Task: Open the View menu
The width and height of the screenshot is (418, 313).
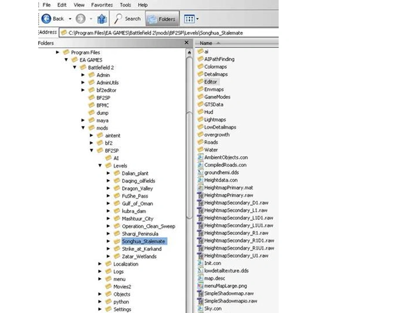Action: (78, 5)
